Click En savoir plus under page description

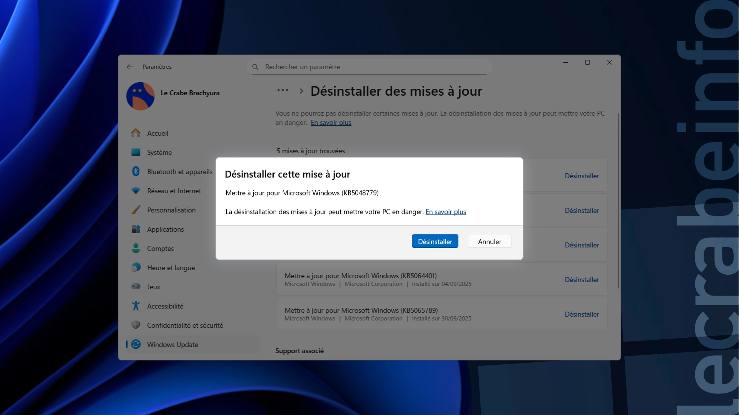tap(331, 123)
